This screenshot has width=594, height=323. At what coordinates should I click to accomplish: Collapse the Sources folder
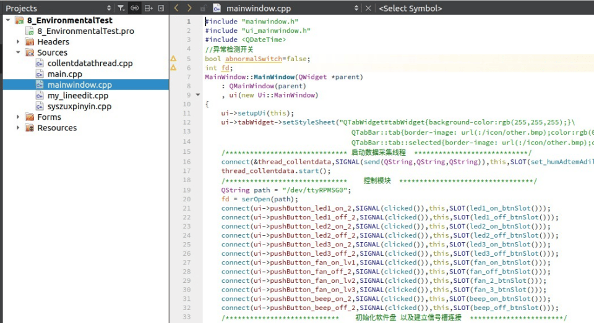click(x=19, y=52)
